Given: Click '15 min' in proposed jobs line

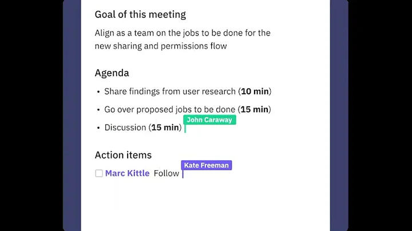Looking at the screenshot, I should [x=254, y=109].
